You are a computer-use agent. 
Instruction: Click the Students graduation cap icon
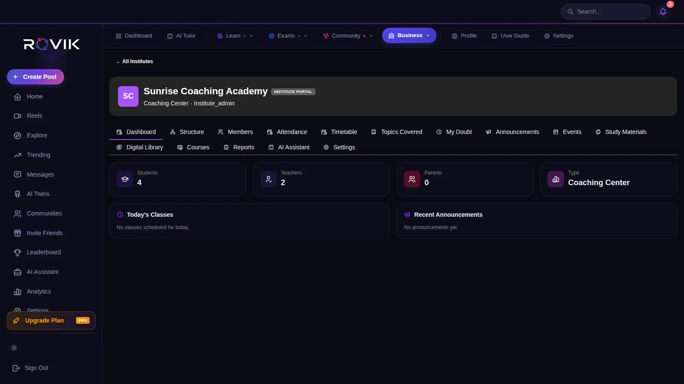coord(125,179)
